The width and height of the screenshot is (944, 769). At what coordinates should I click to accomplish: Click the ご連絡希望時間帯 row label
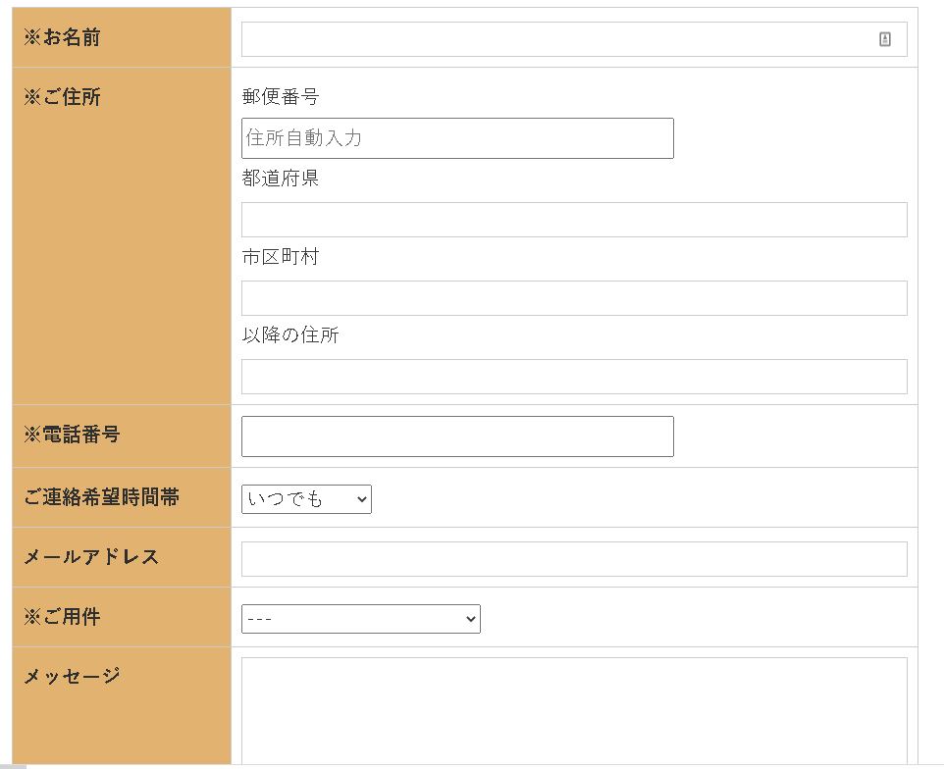pyautogui.click(x=101, y=497)
